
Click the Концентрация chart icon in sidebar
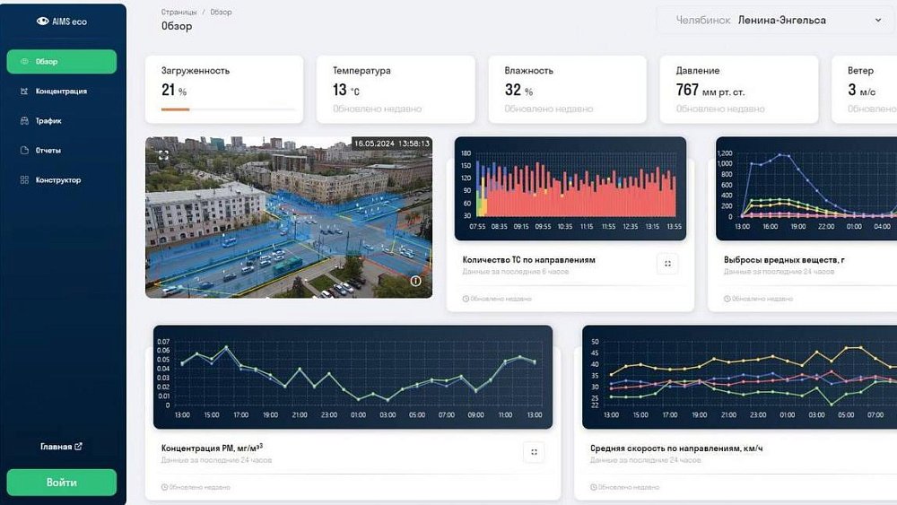24,91
